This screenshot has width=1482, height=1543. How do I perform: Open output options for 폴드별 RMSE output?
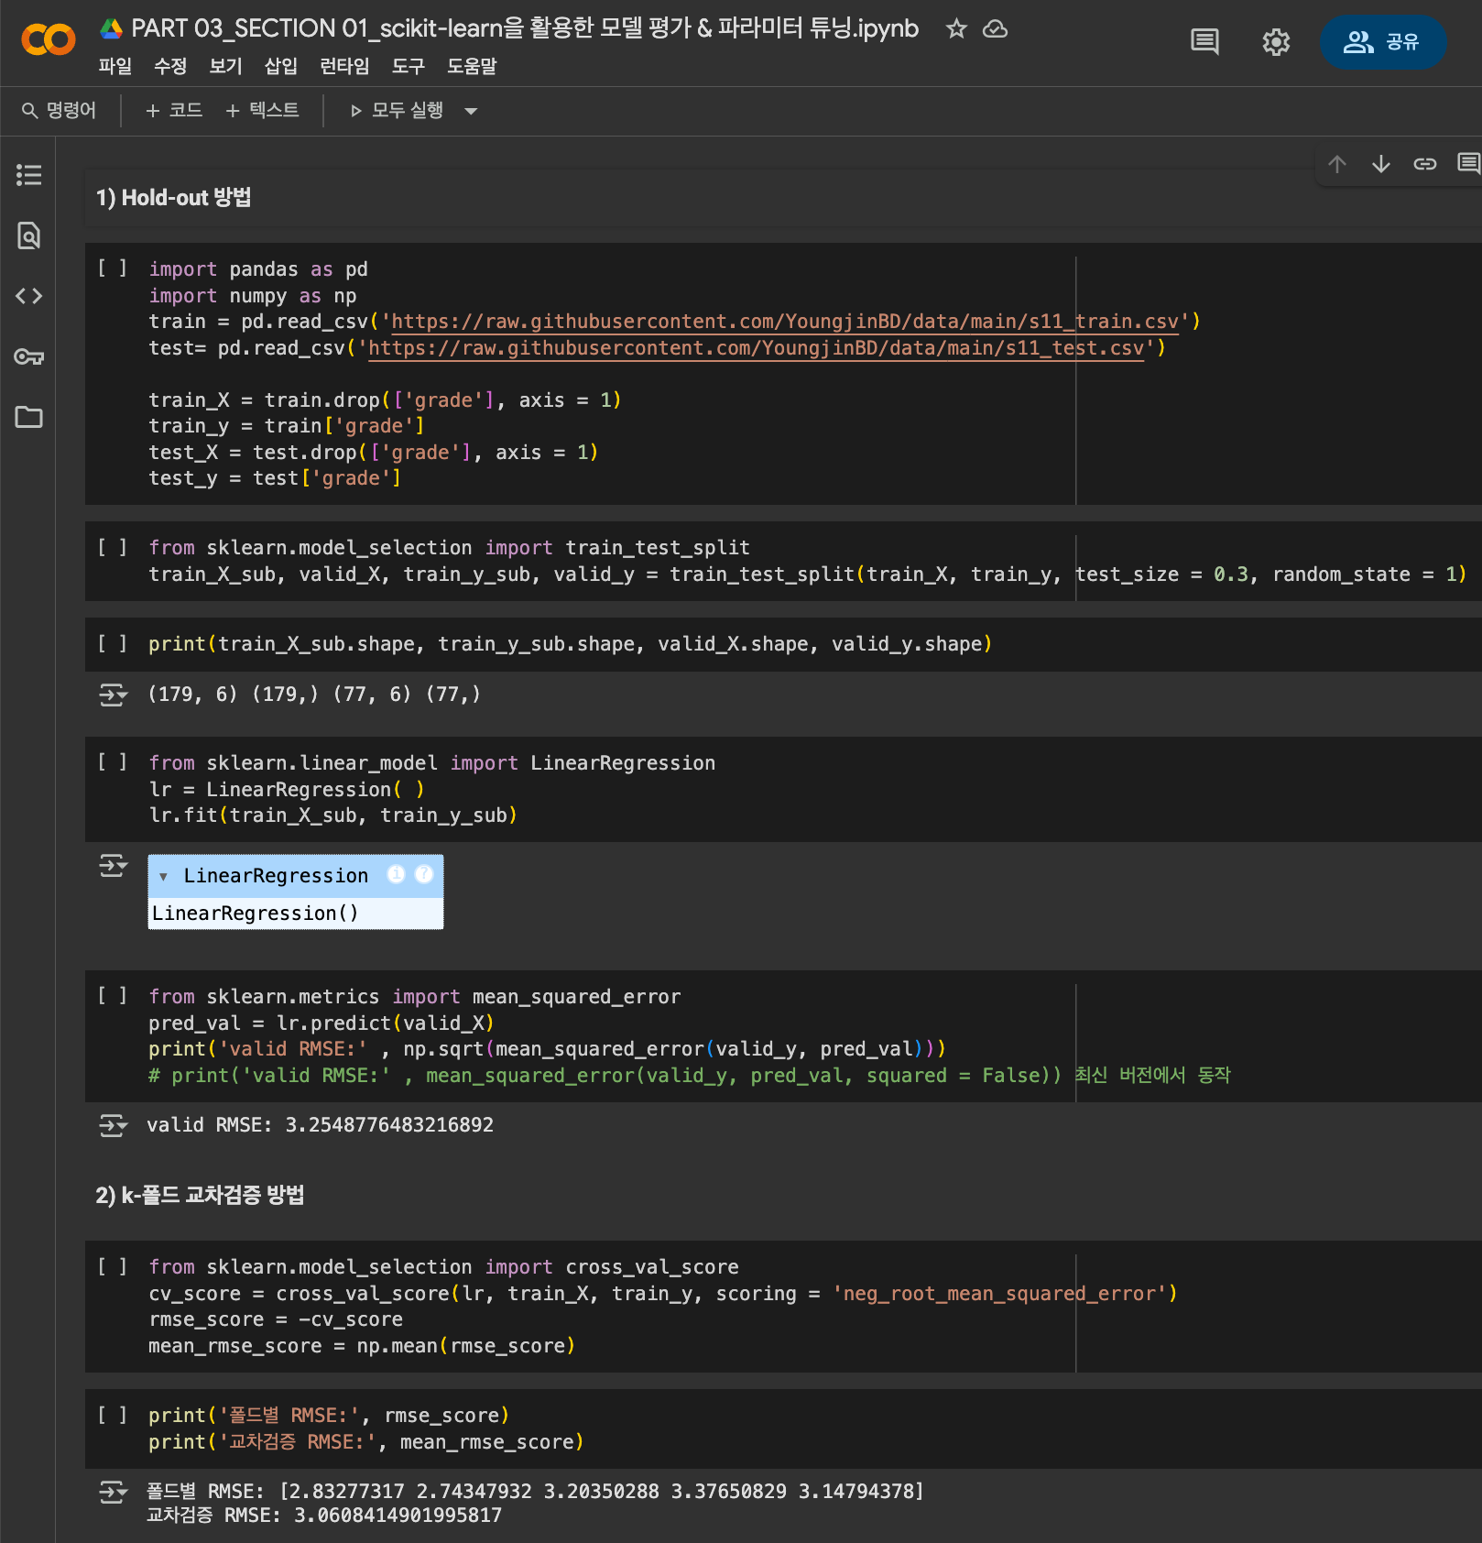[x=113, y=1493]
